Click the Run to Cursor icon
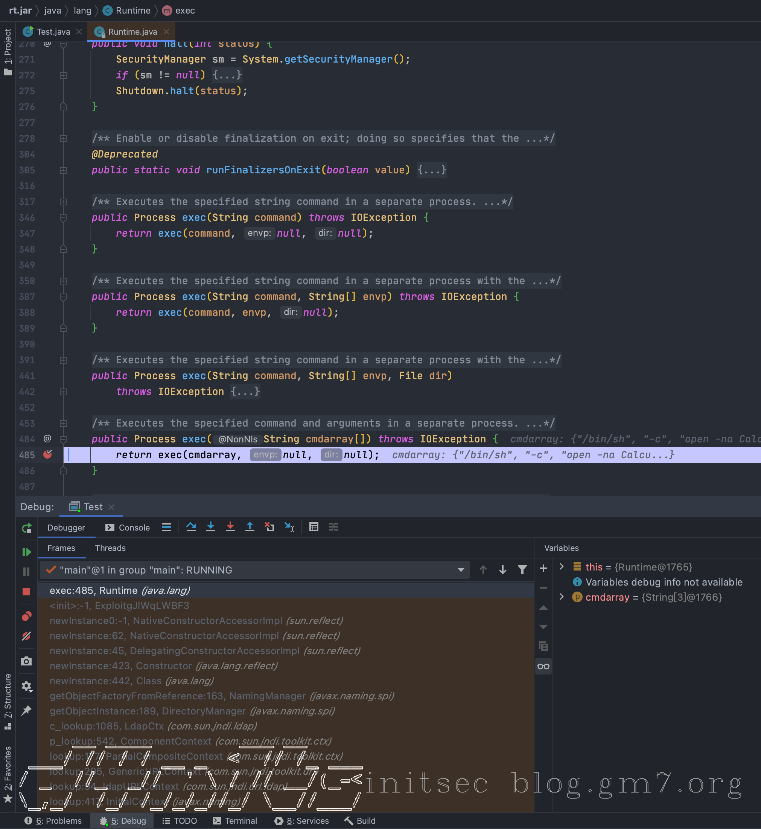The height and width of the screenshot is (829, 761). tap(289, 527)
